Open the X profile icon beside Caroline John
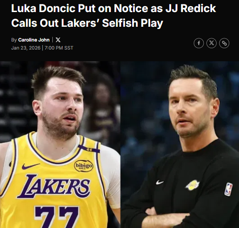The image size is (239, 228). 58,40
